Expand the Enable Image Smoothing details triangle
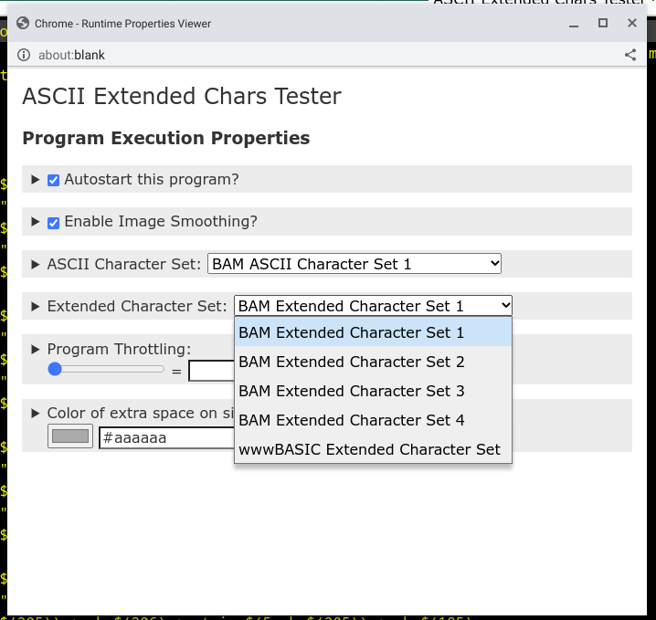The width and height of the screenshot is (656, 620). (x=36, y=222)
